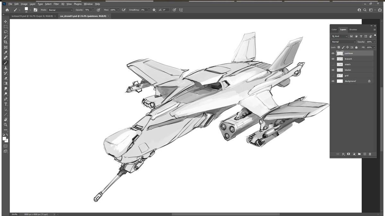Select the Hand tool
The width and height of the screenshot is (385, 216).
[5, 120]
